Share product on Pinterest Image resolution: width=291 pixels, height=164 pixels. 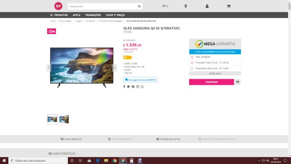pyautogui.click(x=133, y=86)
